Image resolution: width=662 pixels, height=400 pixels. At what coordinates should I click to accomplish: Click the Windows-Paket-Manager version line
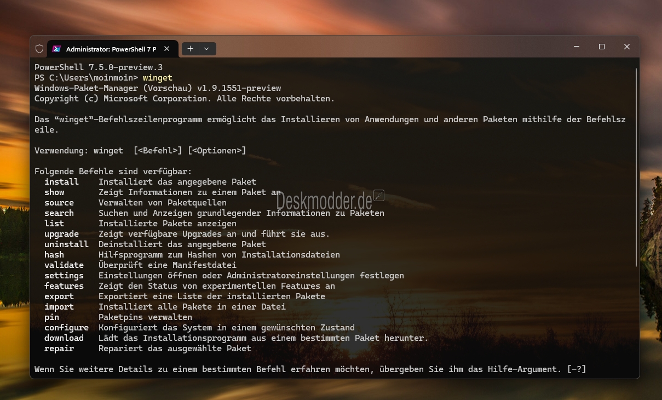pyautogui.click(x=158, y=88)
